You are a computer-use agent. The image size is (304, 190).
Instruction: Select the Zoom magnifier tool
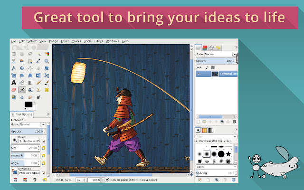click(x=47, y=61)
